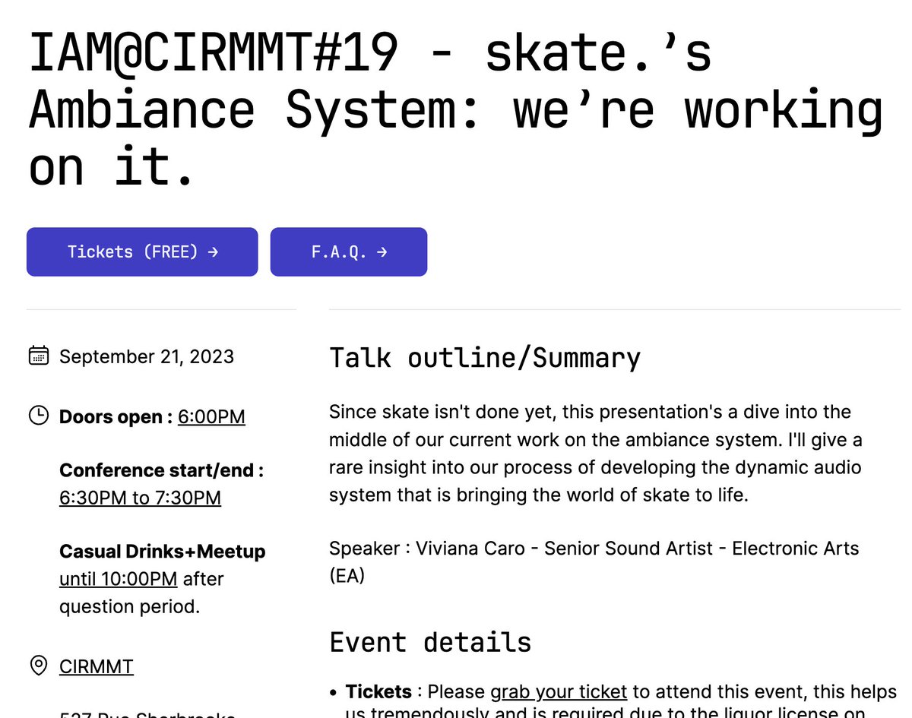The height and width of the screenshot is (718, 912).
Task: Follow the 6:00PM doors open link
Action: (x=211, y=417)
